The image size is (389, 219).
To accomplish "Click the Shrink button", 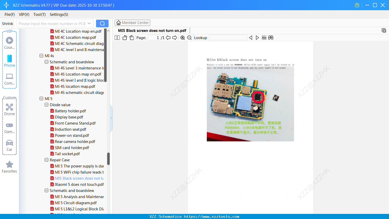I will 8,23.
